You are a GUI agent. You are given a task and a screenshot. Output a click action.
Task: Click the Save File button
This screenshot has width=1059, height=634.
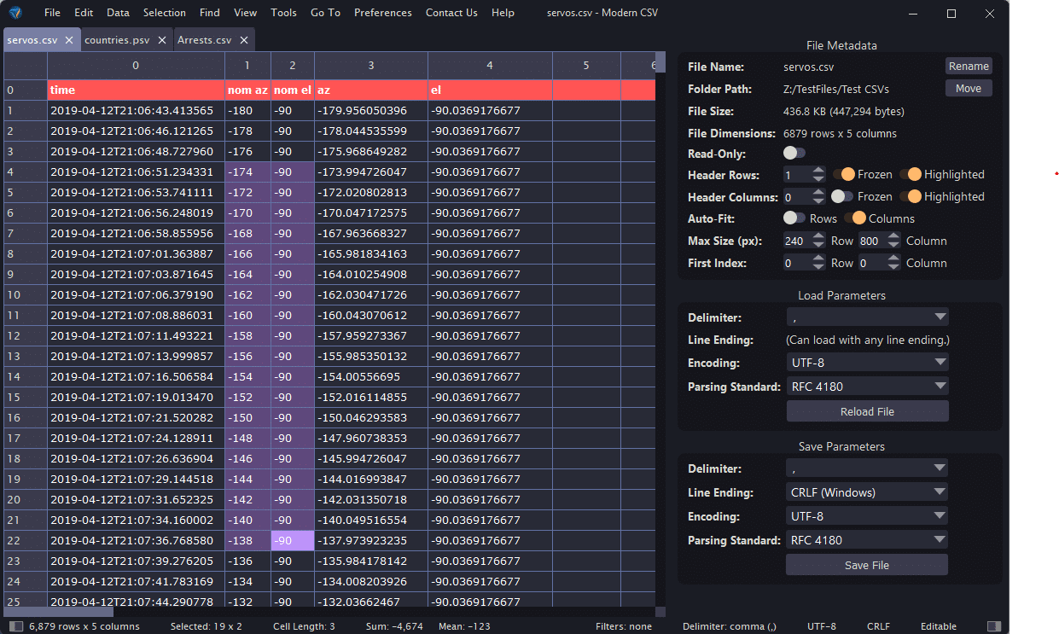[866, 564]
